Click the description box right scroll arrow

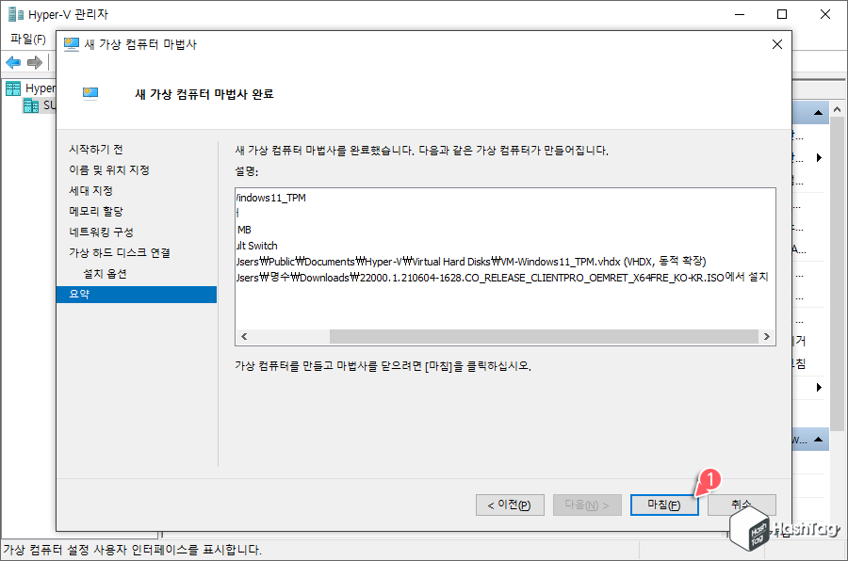tap(766, 336)
